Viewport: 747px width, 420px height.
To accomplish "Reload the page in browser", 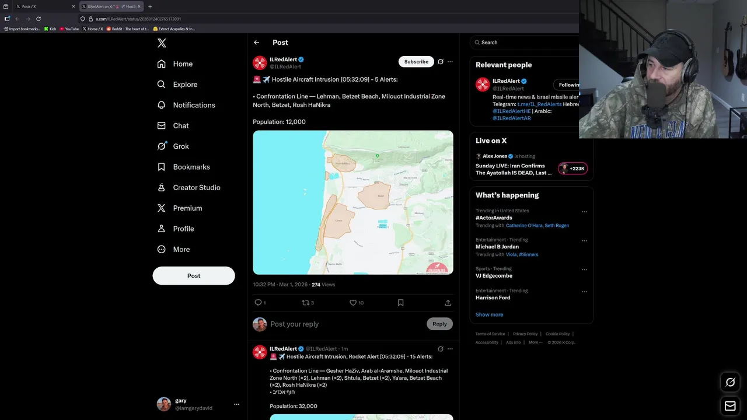I will 39,19.
